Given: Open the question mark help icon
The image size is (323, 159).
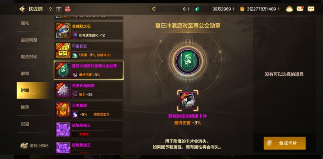Looking at the screenshot, I should [x=50, y=9].
